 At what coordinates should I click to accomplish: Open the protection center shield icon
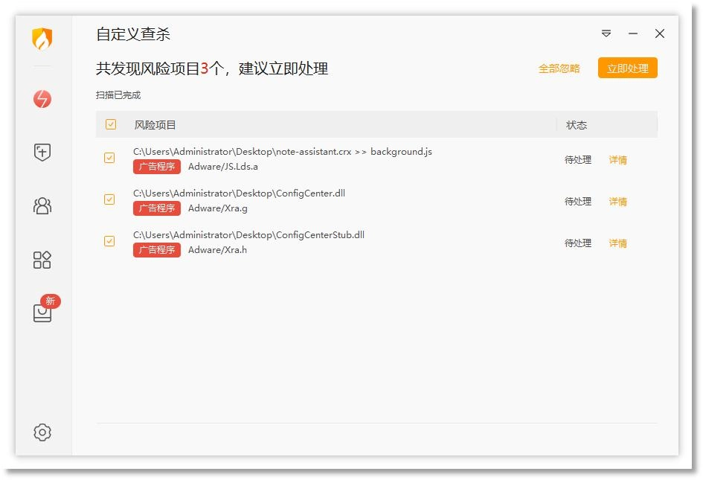(42, 152)
